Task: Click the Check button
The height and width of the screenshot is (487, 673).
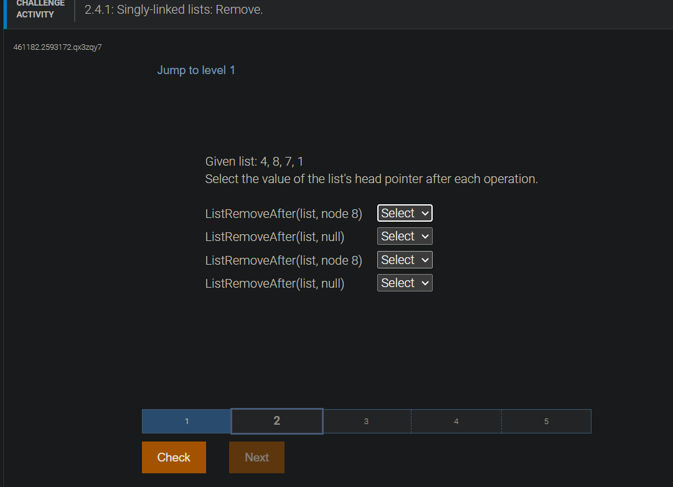Action: (x=174, y=457)
